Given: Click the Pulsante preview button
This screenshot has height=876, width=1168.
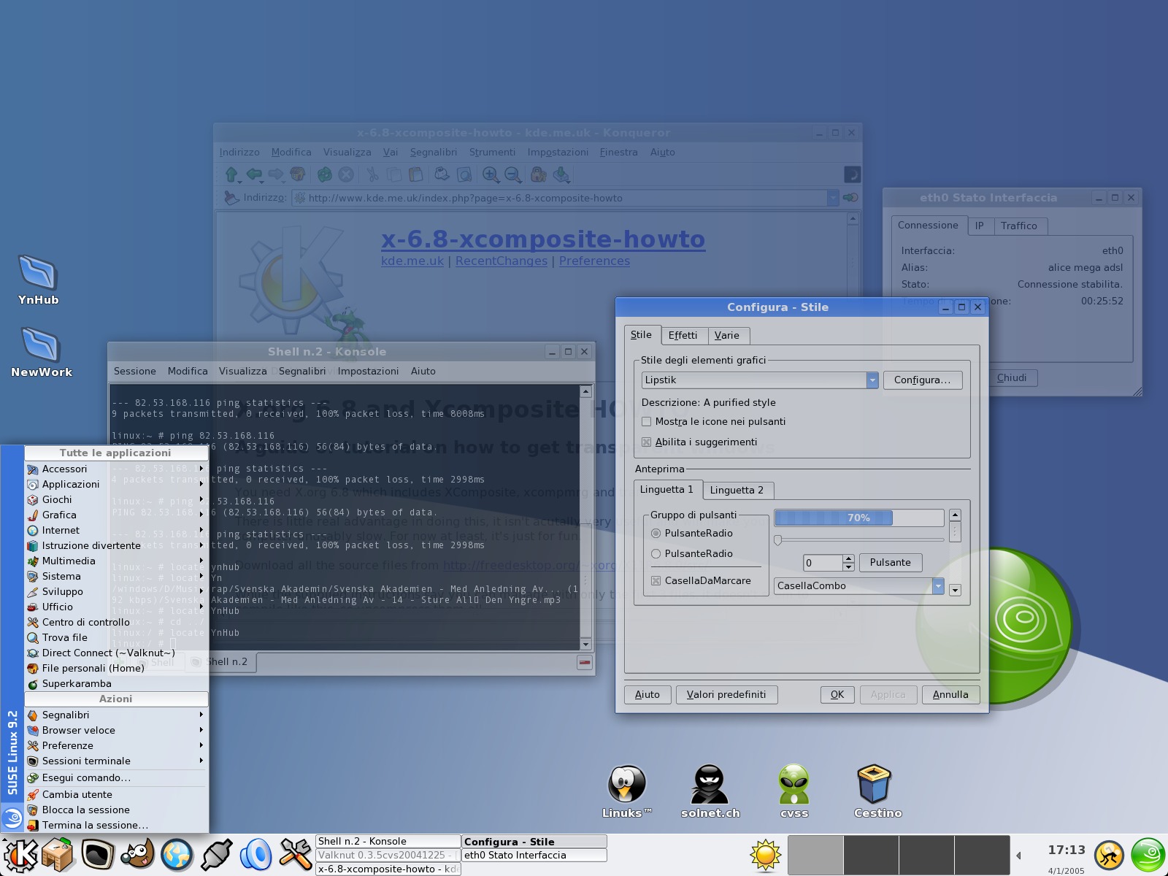Looking at the screenshot, I should (x=891, y=563).
